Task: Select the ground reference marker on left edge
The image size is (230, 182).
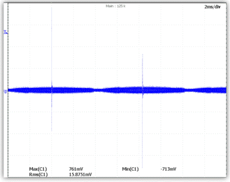Action: (x=5, y=92)
